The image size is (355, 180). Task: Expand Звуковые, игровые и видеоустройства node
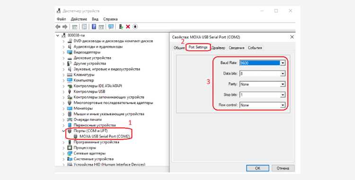63,69
